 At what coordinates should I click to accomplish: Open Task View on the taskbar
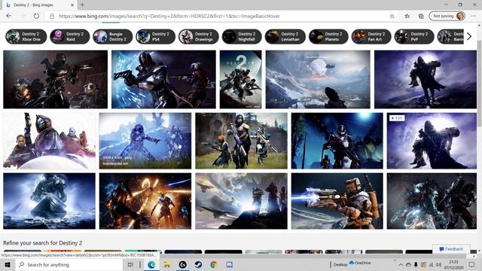(x=130, y=264)
